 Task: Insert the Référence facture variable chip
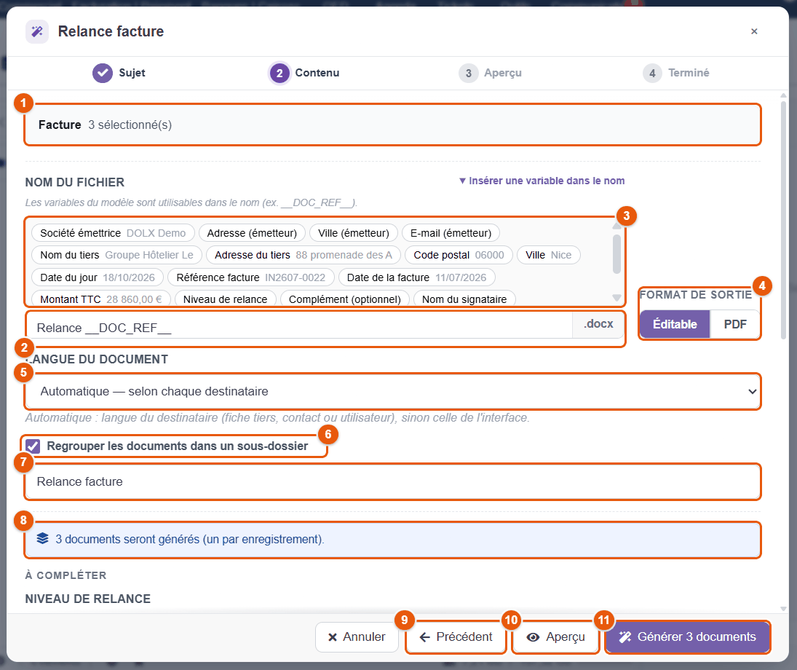[250, 277]
